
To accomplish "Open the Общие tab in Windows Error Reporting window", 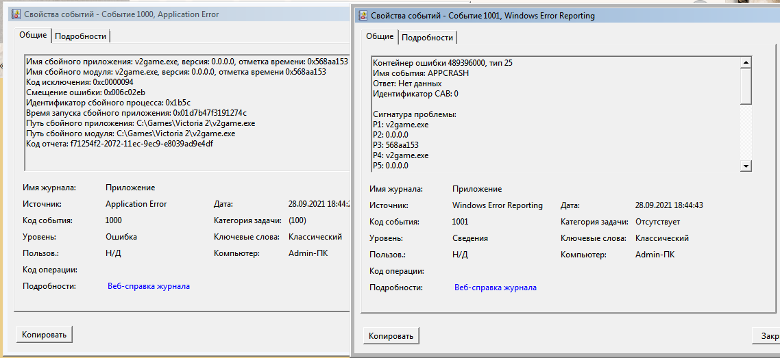I will [380, 36].
